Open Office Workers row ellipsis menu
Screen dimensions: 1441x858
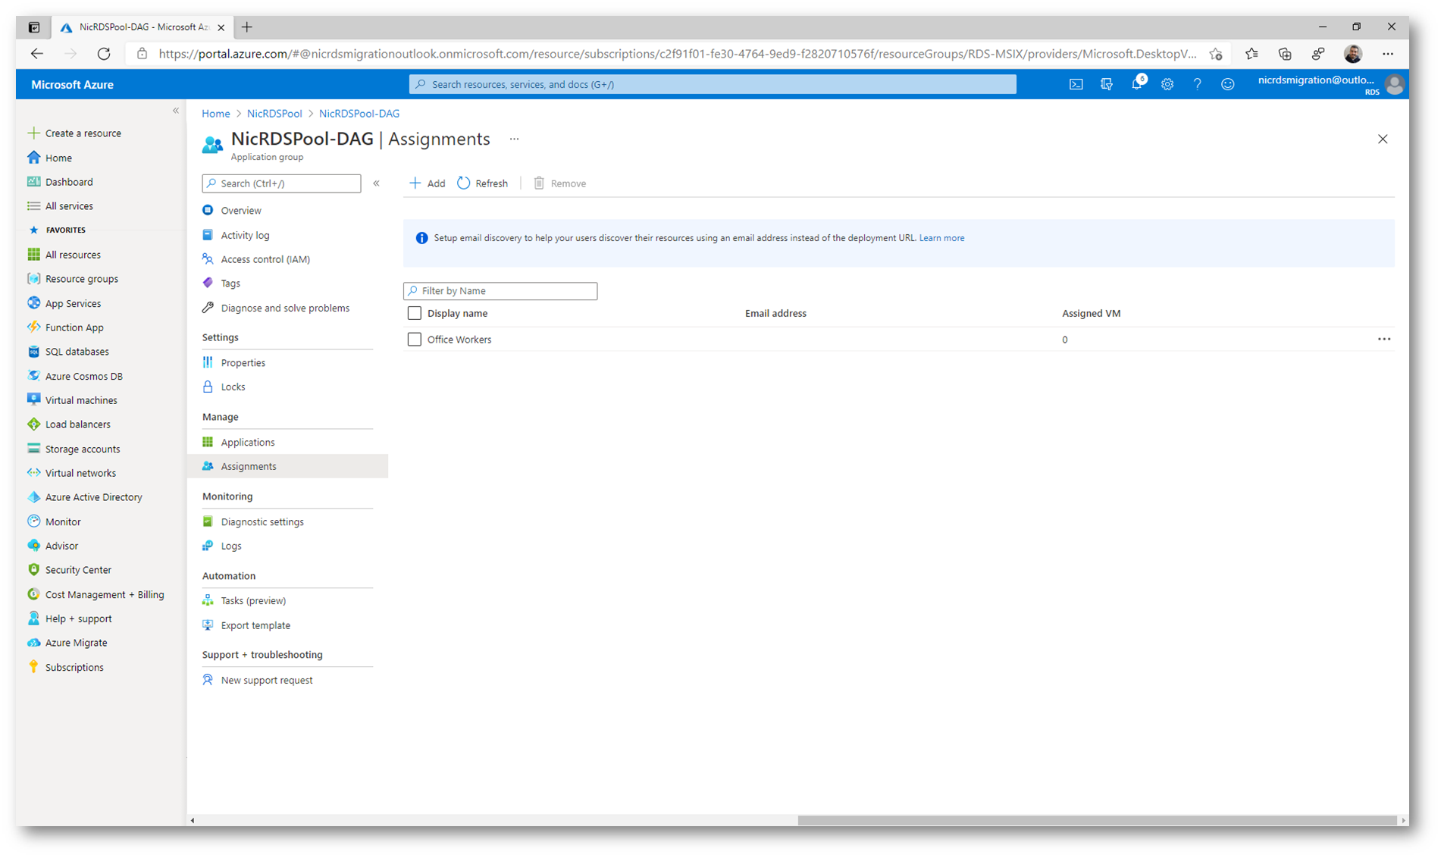[x=1384, y=340]
